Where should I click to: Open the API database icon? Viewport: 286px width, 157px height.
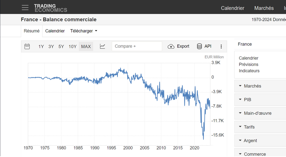coord(199,46)
